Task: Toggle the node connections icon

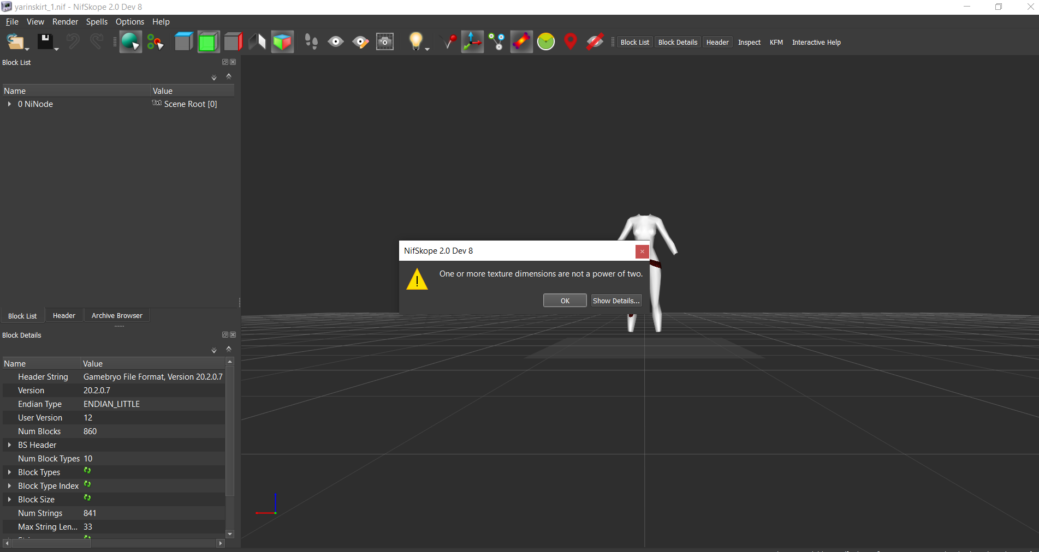Action: click(497, 41)
